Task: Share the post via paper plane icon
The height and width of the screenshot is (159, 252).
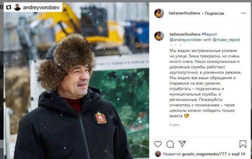Action: [182, 144]
